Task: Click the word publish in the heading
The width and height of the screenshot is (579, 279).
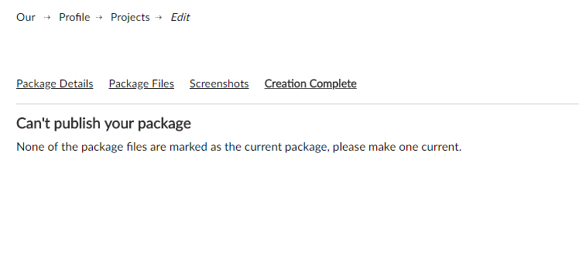Action: click(x=78, y=124)
